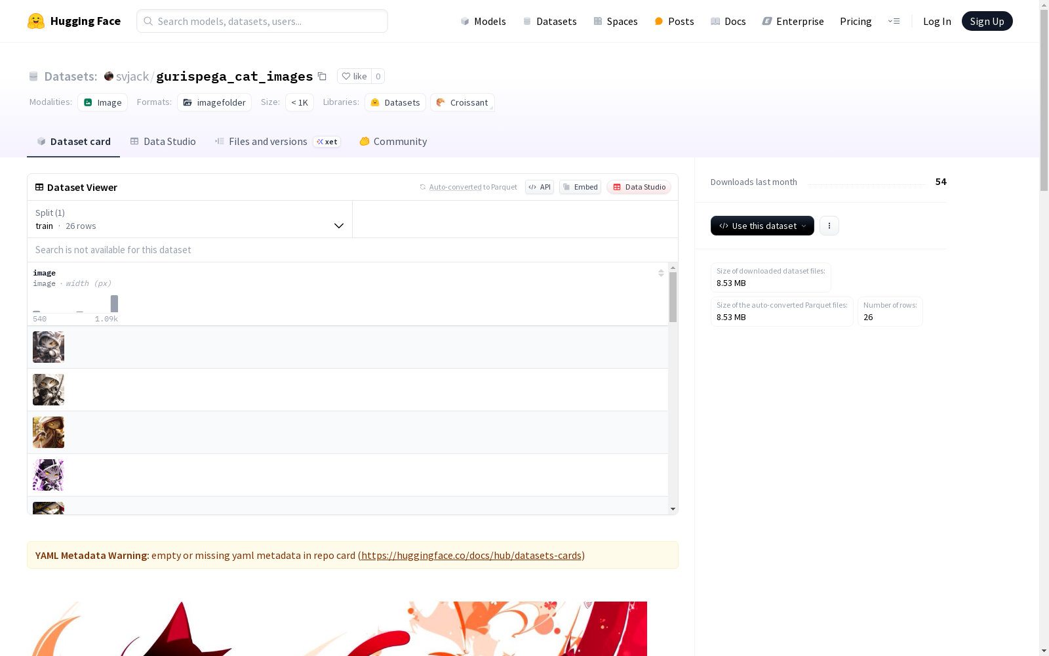Go to the Pricing page
This screenshot has width=1049, height=656.
[856, 21]
